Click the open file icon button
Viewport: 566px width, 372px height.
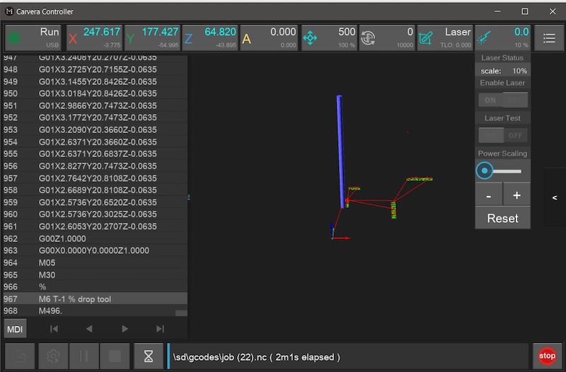coord(20,356)
